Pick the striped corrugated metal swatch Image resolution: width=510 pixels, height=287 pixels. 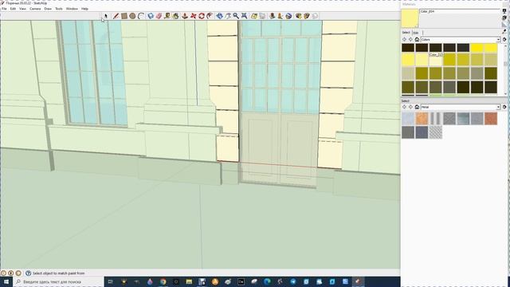[x=436, y=119]
